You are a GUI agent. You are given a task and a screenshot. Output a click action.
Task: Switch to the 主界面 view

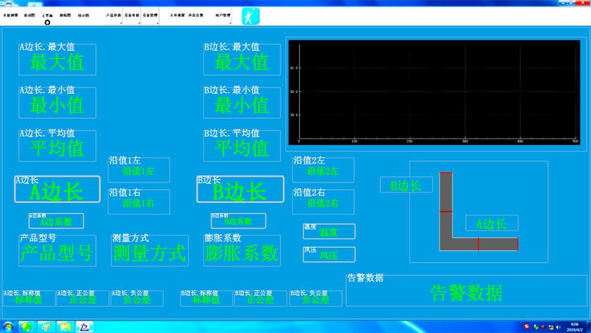[47, 15]
